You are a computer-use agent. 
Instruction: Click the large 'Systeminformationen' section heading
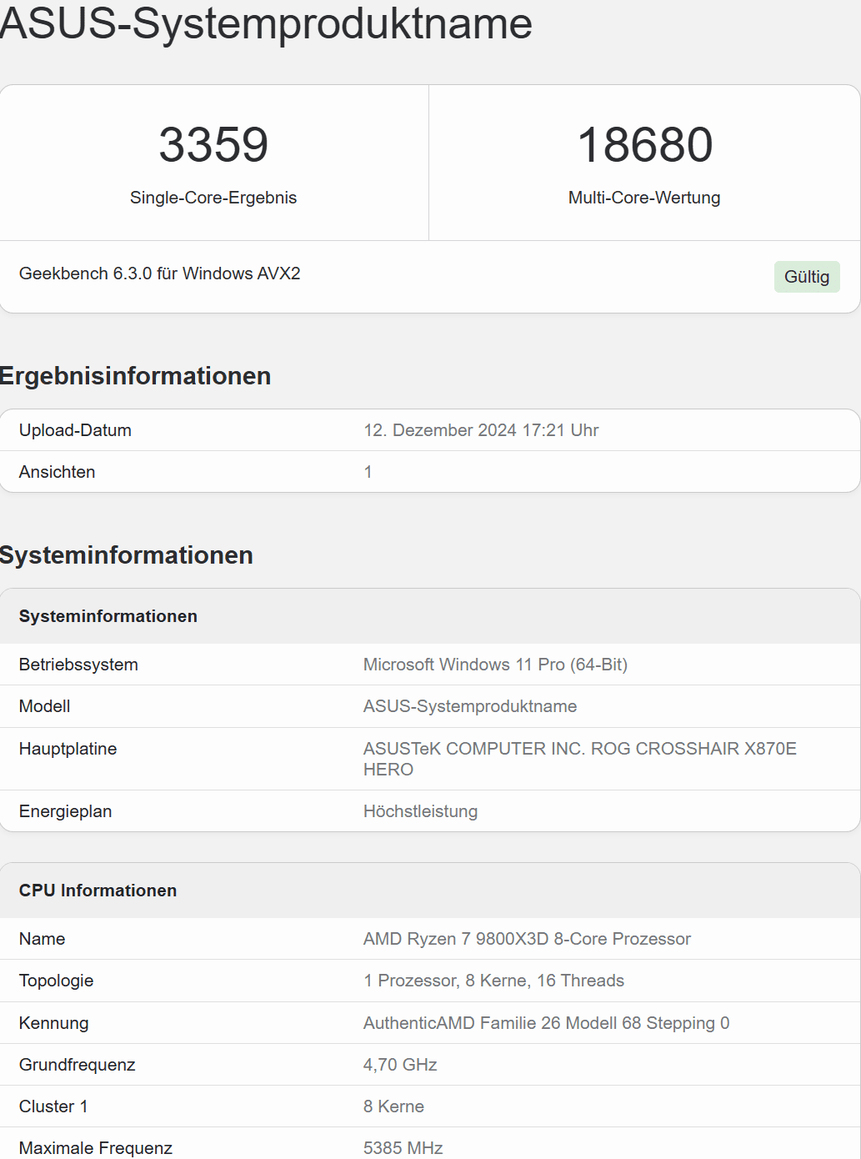[x=127, y=555]
